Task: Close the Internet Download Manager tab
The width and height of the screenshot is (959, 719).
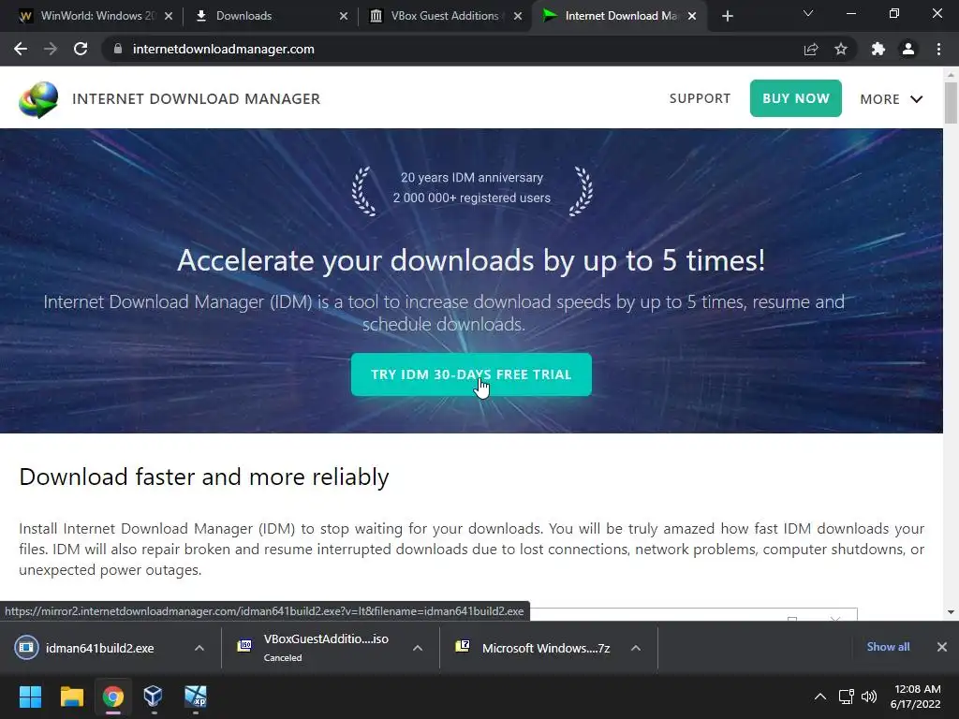Action: point(692,16)
